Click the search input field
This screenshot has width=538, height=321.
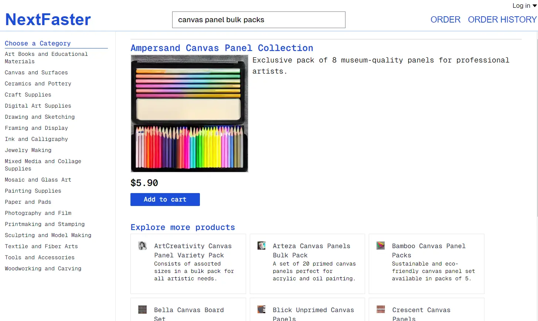258,20
